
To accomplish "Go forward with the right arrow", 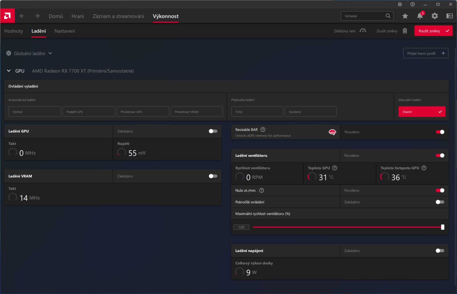I will pos(37,16).
